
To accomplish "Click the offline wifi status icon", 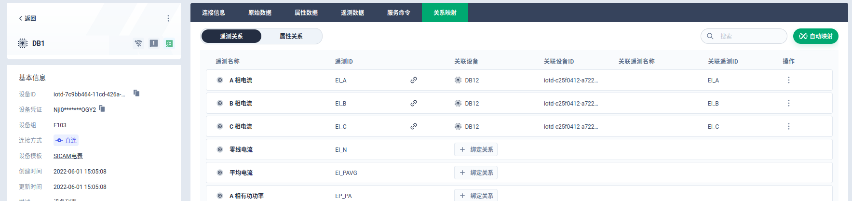I will click(x=138, y=43).
